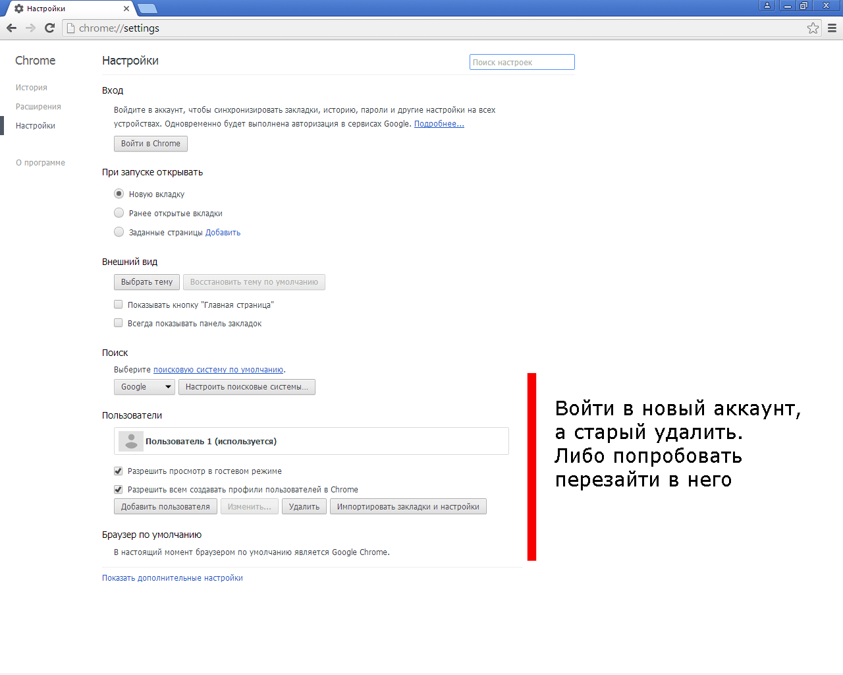843x675 pixels.
Task: Focus the Поиск настроек search field
Action: (522, 62)
